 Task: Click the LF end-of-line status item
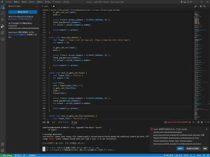coord(191,155)
